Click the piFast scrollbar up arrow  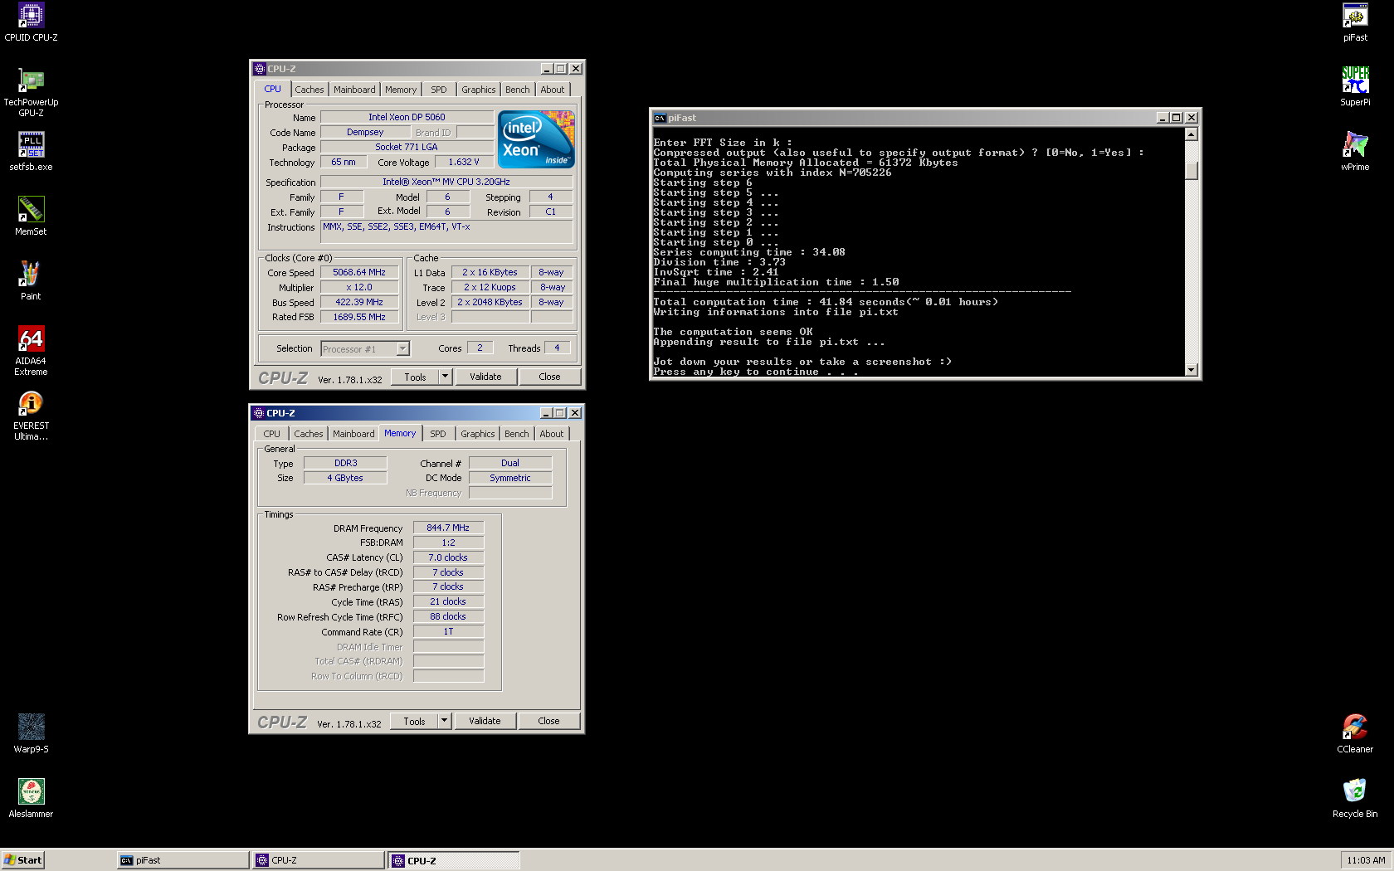point(1192,134)
